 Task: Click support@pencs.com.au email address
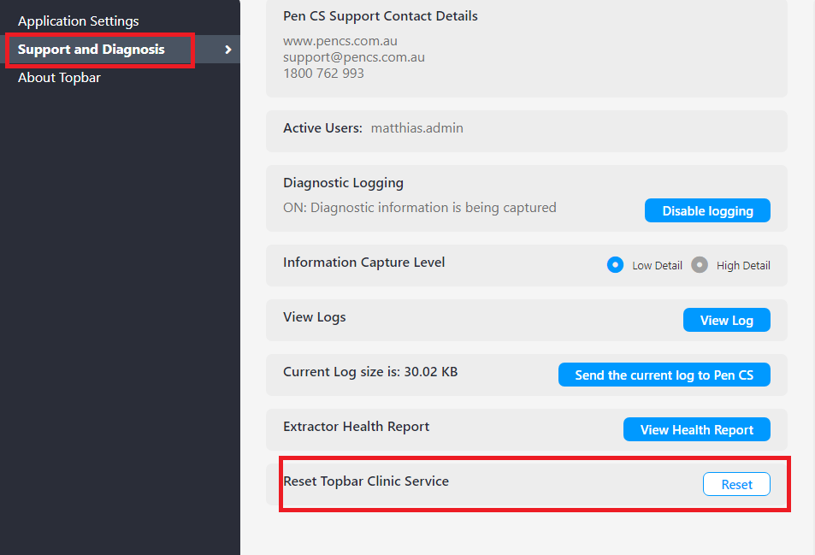pyautogui.click(x=354, y=57)
